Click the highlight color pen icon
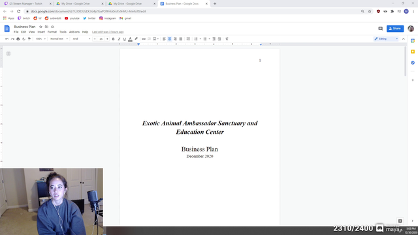The height and width of the screenshot is (235, 418). pyautogui.click(x=137, y=39)
